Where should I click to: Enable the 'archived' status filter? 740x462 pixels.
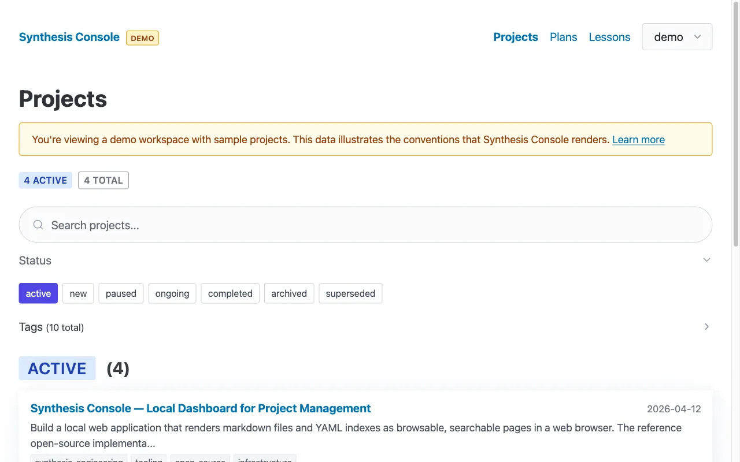(289, 293)
